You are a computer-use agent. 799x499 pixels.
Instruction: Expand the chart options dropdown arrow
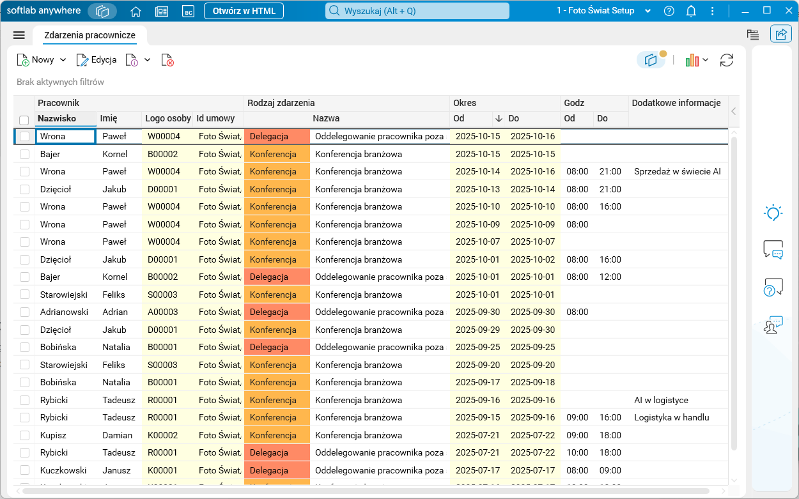click(705, 60)
